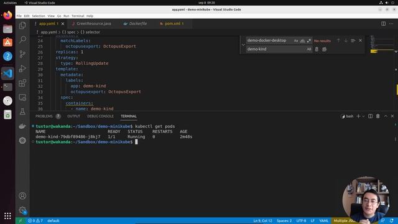Open the Search view in the activity bar
This screenshot has width=398, height=224.
tap(22, 40)
